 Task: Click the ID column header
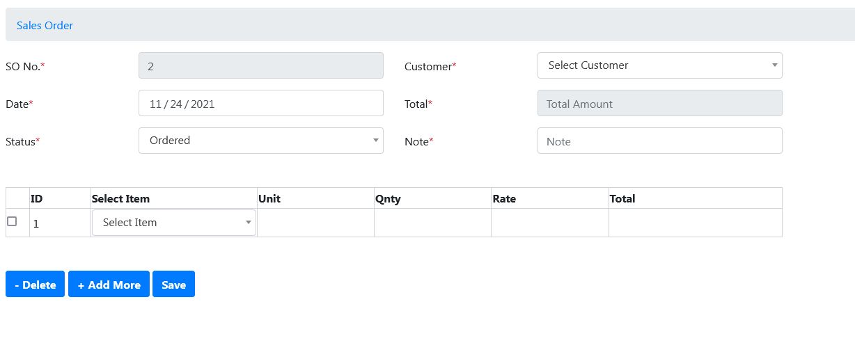(x=37, y=198)
